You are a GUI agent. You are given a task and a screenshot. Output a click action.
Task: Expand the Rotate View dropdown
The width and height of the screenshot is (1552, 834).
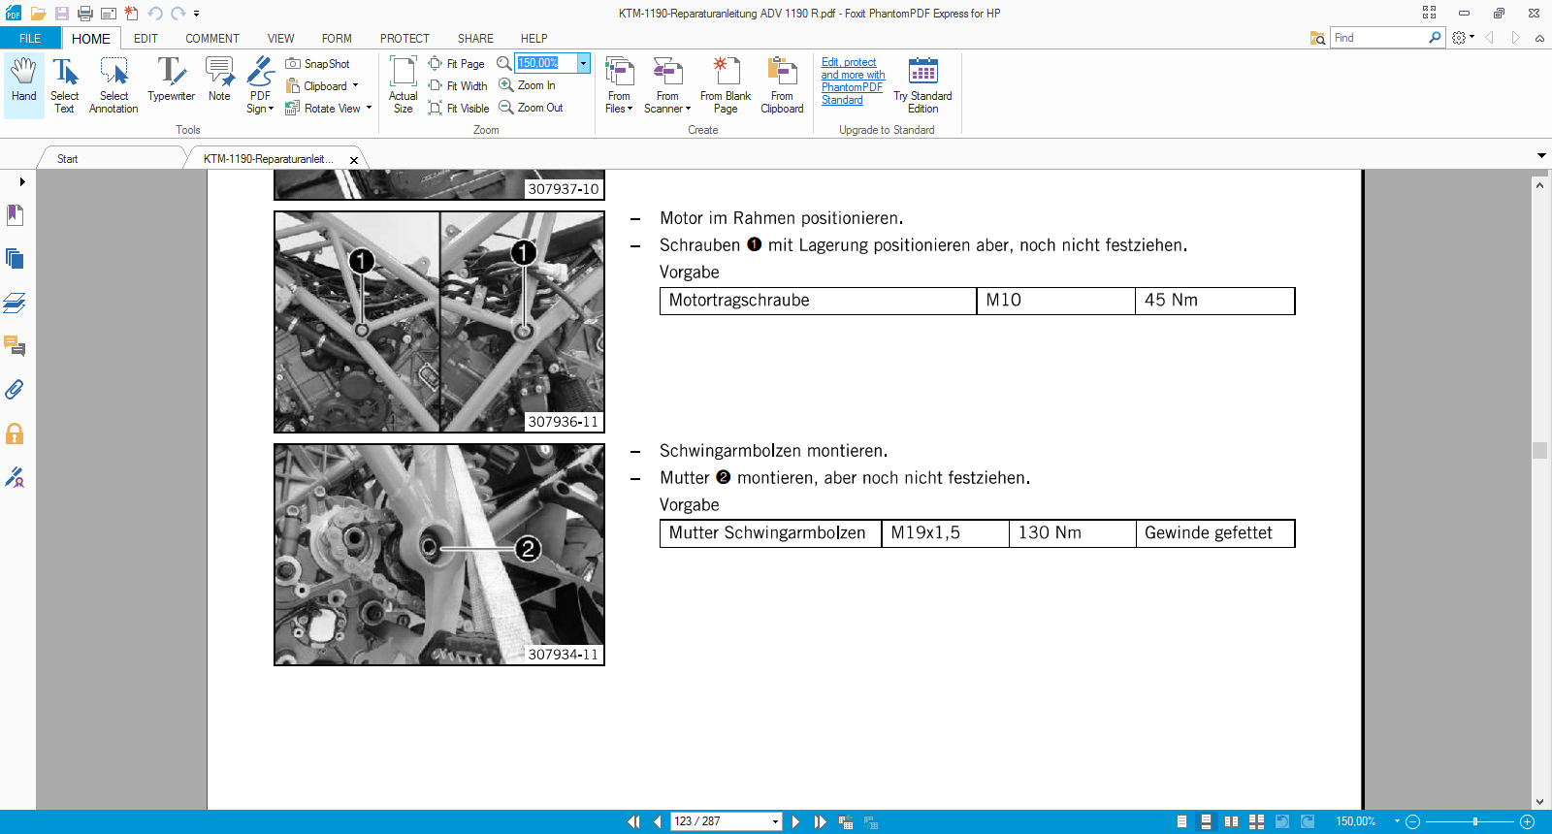[369, 109]
